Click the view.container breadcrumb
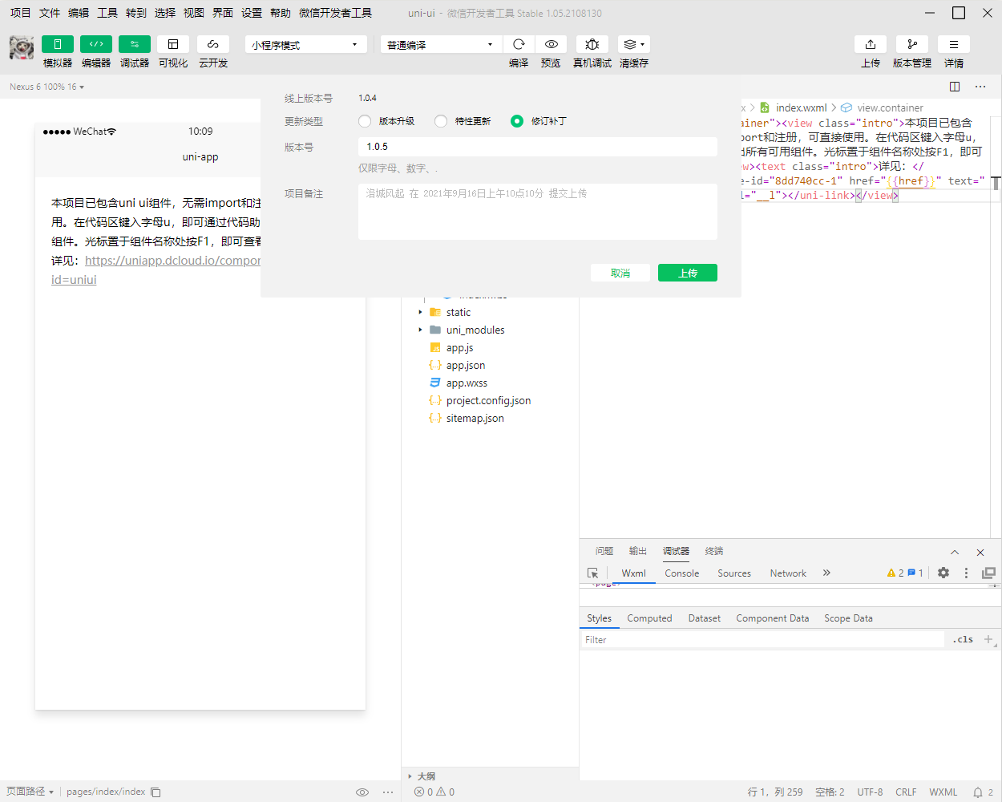The width and height of the screenshot is (1002, 802). coord(882,107)
